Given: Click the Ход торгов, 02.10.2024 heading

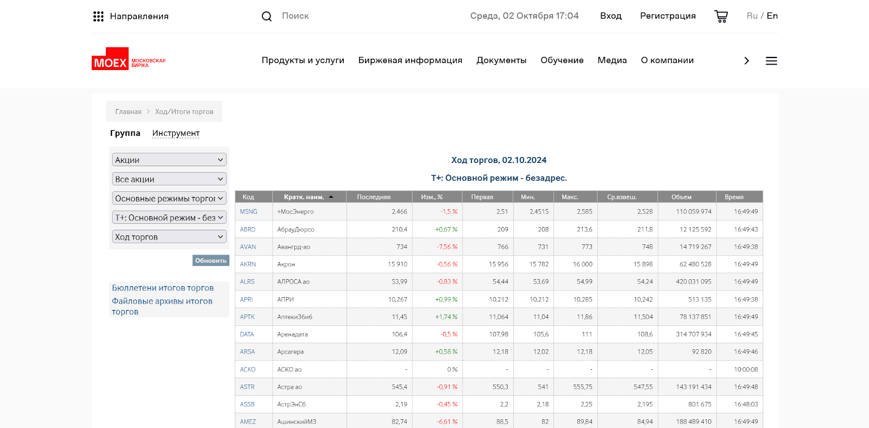Looking at the screenshot, I should pyautogui.click(x=499, y=160).
